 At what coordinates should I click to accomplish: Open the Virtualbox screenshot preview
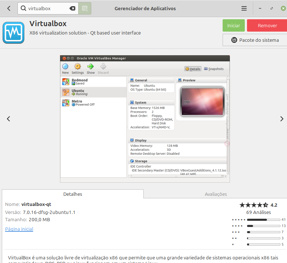point(145,119)
